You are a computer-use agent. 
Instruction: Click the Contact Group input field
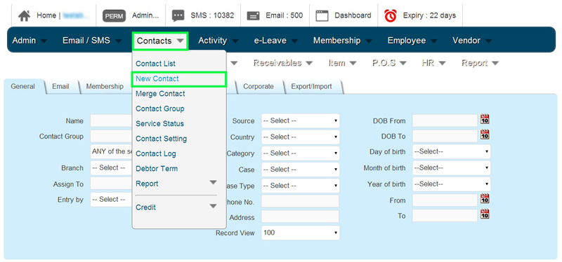pyautogui.click(x=111, y=136)
